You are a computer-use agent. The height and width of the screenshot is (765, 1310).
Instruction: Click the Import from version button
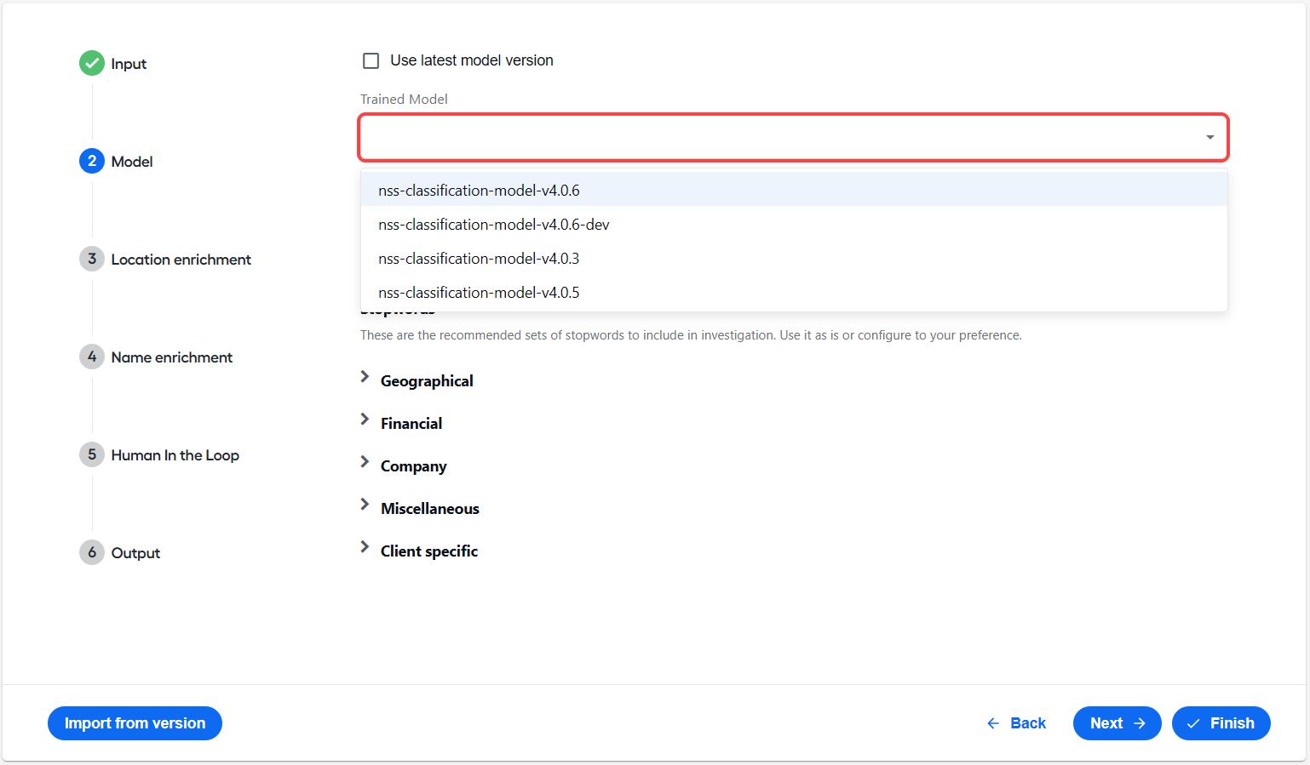coord(135,723)
